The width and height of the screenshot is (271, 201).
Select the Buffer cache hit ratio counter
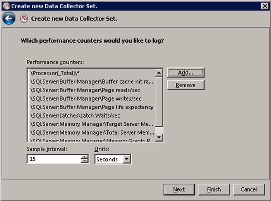(92, 81)
